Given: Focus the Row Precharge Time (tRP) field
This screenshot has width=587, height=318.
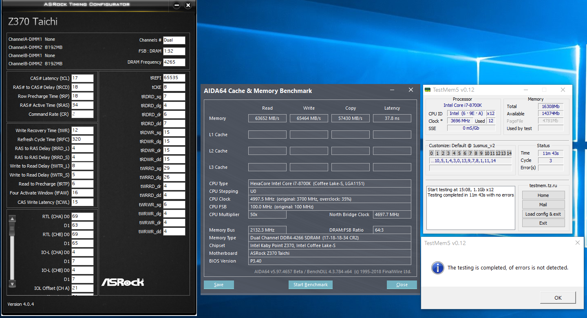Looking at the screenshot, I should click(x=82, y=96).
